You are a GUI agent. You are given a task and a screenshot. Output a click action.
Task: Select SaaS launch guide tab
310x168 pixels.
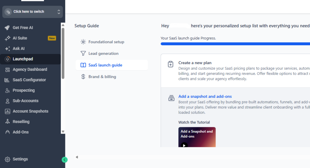112,65
